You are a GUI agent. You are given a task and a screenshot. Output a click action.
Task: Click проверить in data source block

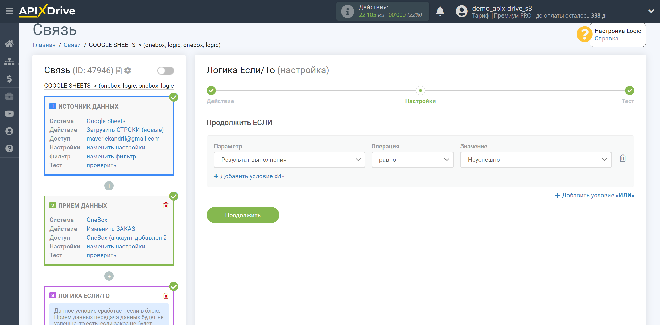[101, 165]
